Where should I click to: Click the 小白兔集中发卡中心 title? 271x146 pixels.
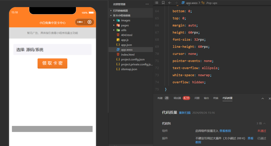pyautogui.click(x=52, y=23)
